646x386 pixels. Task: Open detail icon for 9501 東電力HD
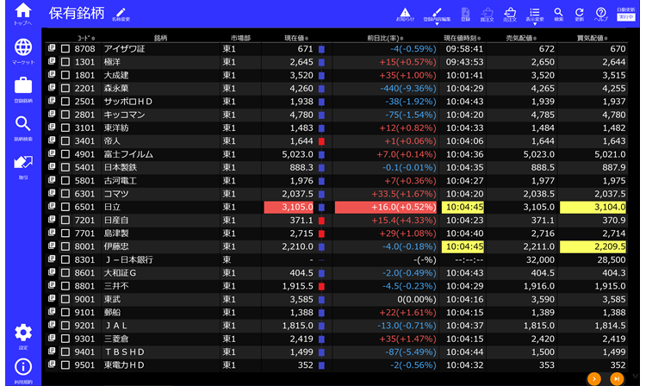52,364
